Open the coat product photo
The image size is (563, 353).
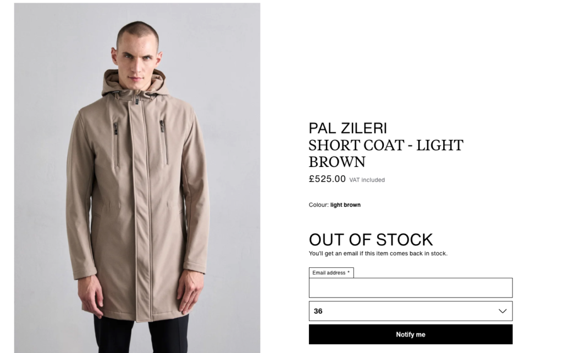pyautogui.click(x=137, y=178)
